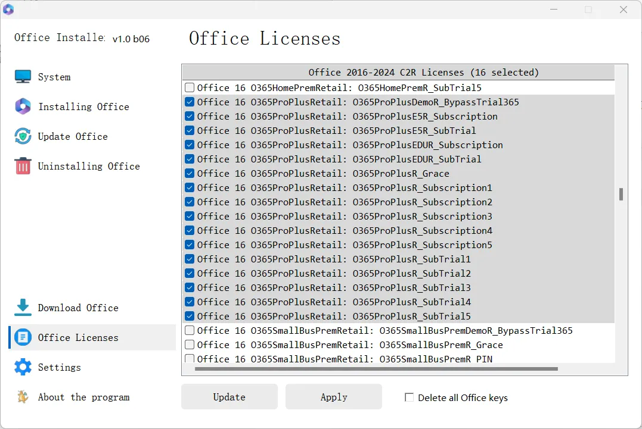Check O365SmallBusPremR_Grace checkbox
Viewport: 642px width, 429px height.
point(190,345)
